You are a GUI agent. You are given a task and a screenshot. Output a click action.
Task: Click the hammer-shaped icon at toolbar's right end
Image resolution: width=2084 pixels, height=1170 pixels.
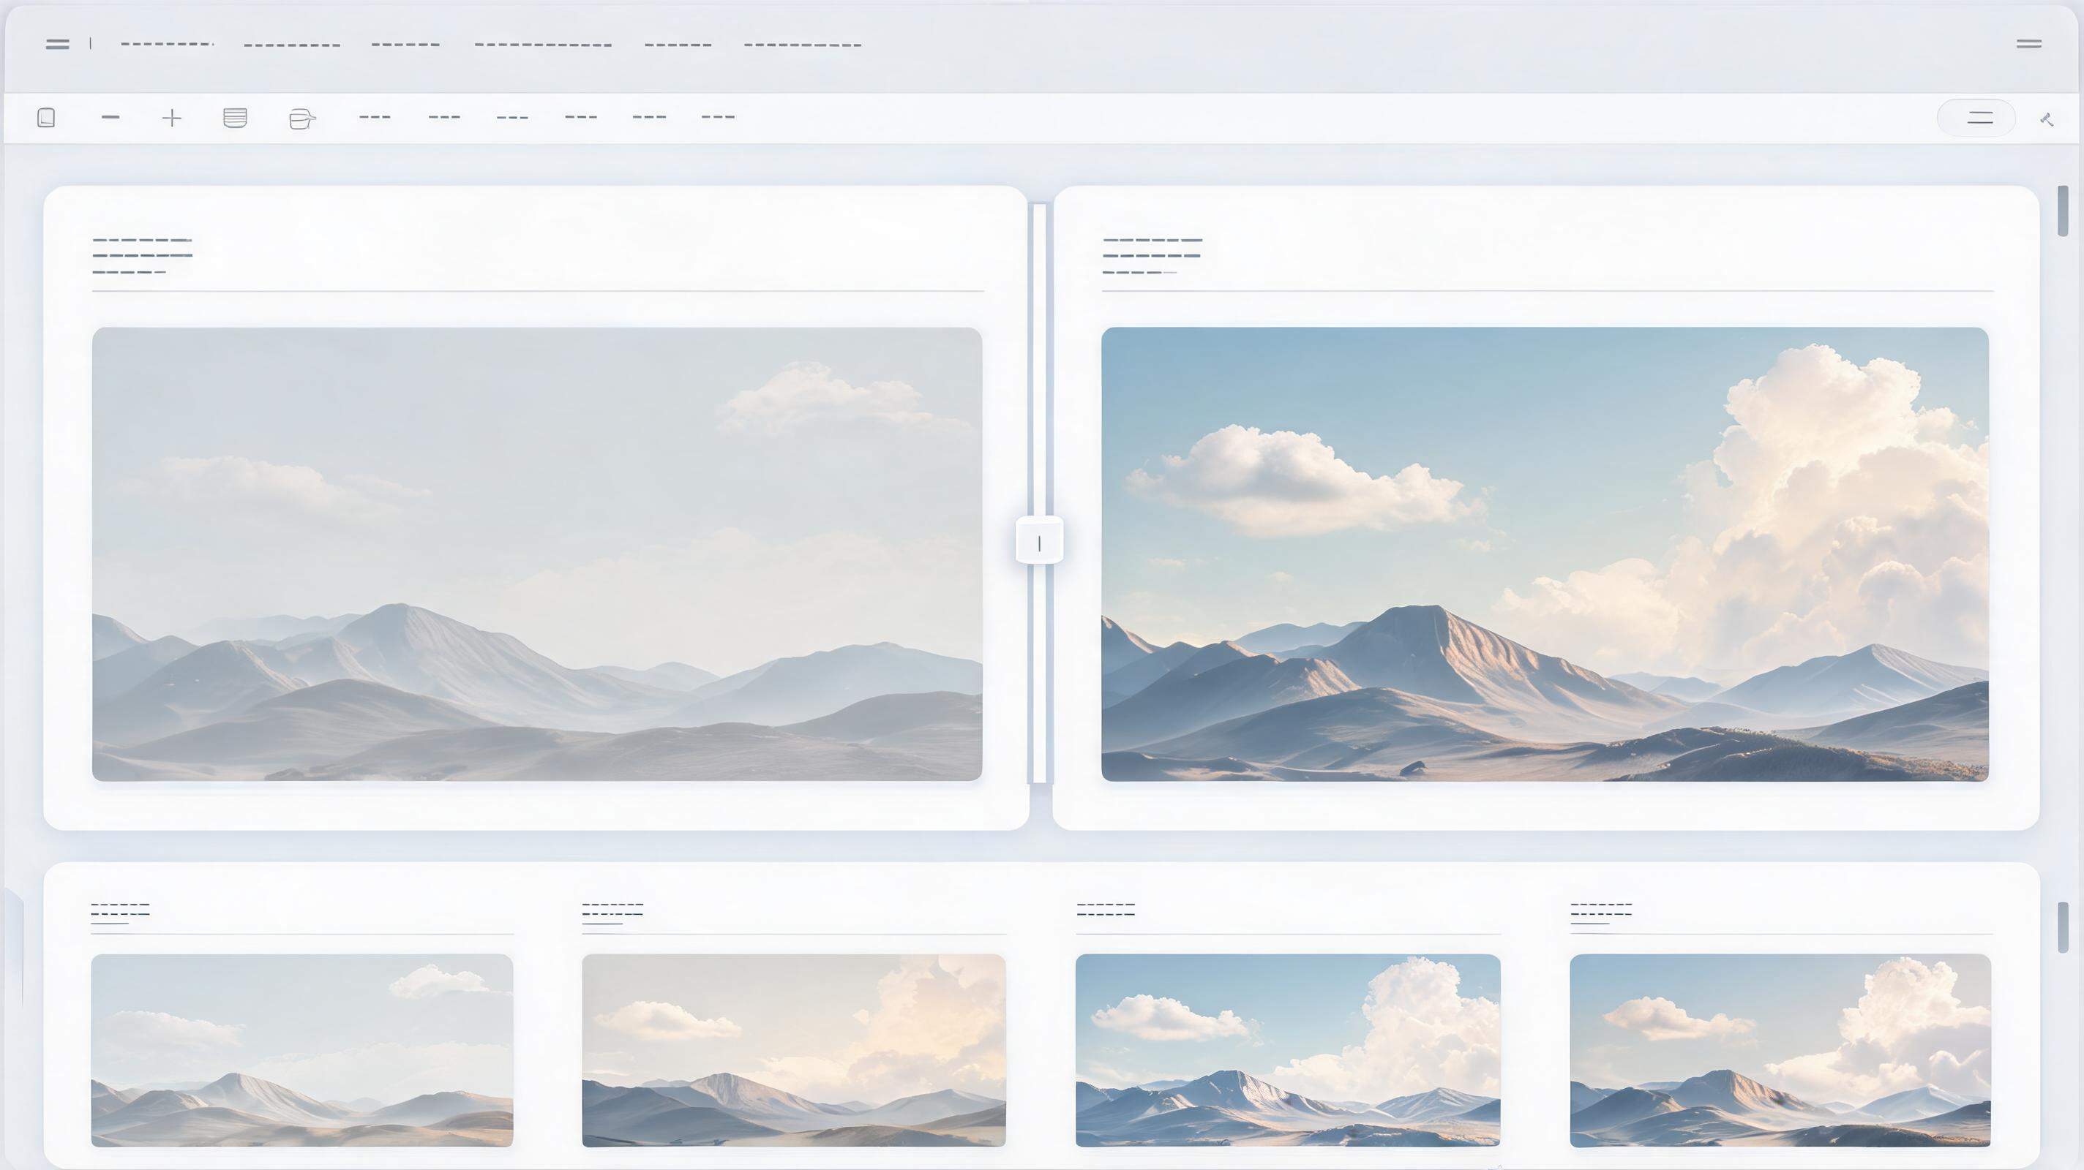[2047, 120]
